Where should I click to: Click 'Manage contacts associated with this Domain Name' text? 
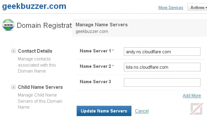(37, 65)
